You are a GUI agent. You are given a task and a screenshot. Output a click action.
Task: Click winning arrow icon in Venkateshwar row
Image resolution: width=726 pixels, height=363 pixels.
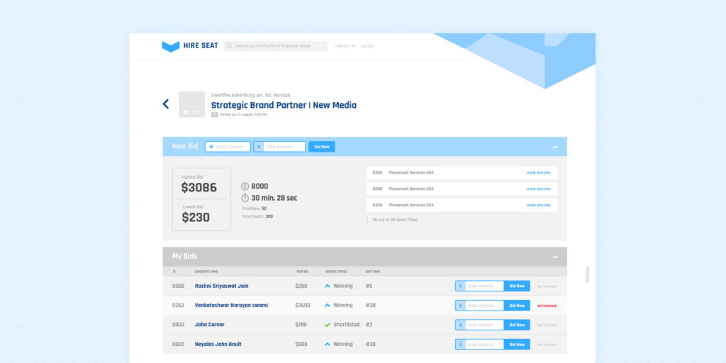pos(328,306)
